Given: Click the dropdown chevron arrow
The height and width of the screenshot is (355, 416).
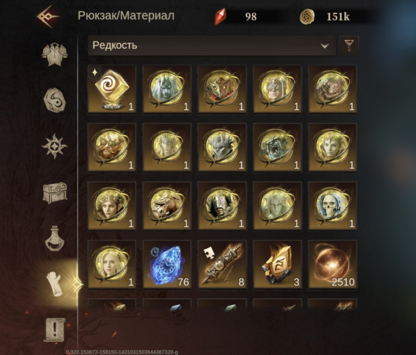Looking at the screenshot, I should [x=325, y=46].
